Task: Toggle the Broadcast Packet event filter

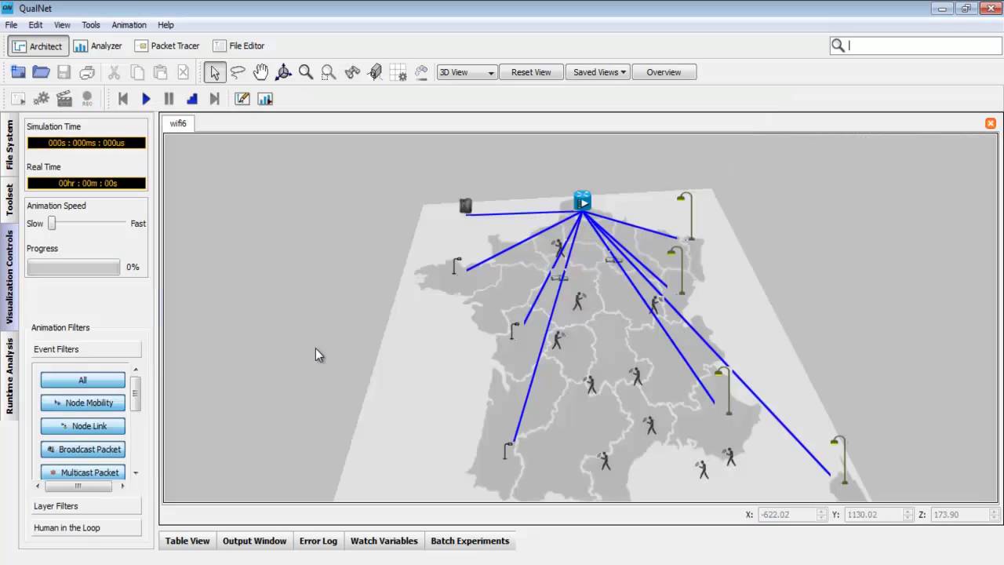Action: point(82,450)
